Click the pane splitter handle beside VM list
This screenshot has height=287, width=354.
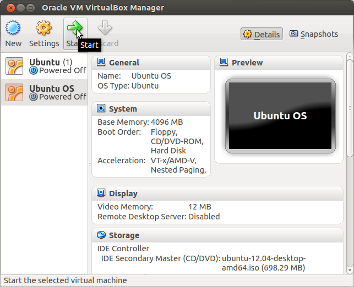pyautogui.click(x=90, y=164)
